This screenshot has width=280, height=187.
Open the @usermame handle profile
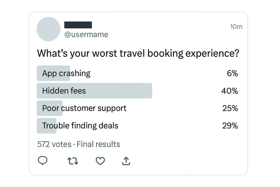tap(86, 34)
